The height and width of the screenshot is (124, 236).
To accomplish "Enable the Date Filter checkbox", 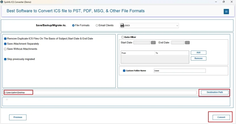I will pyautogui.click(x=123, y=37).
